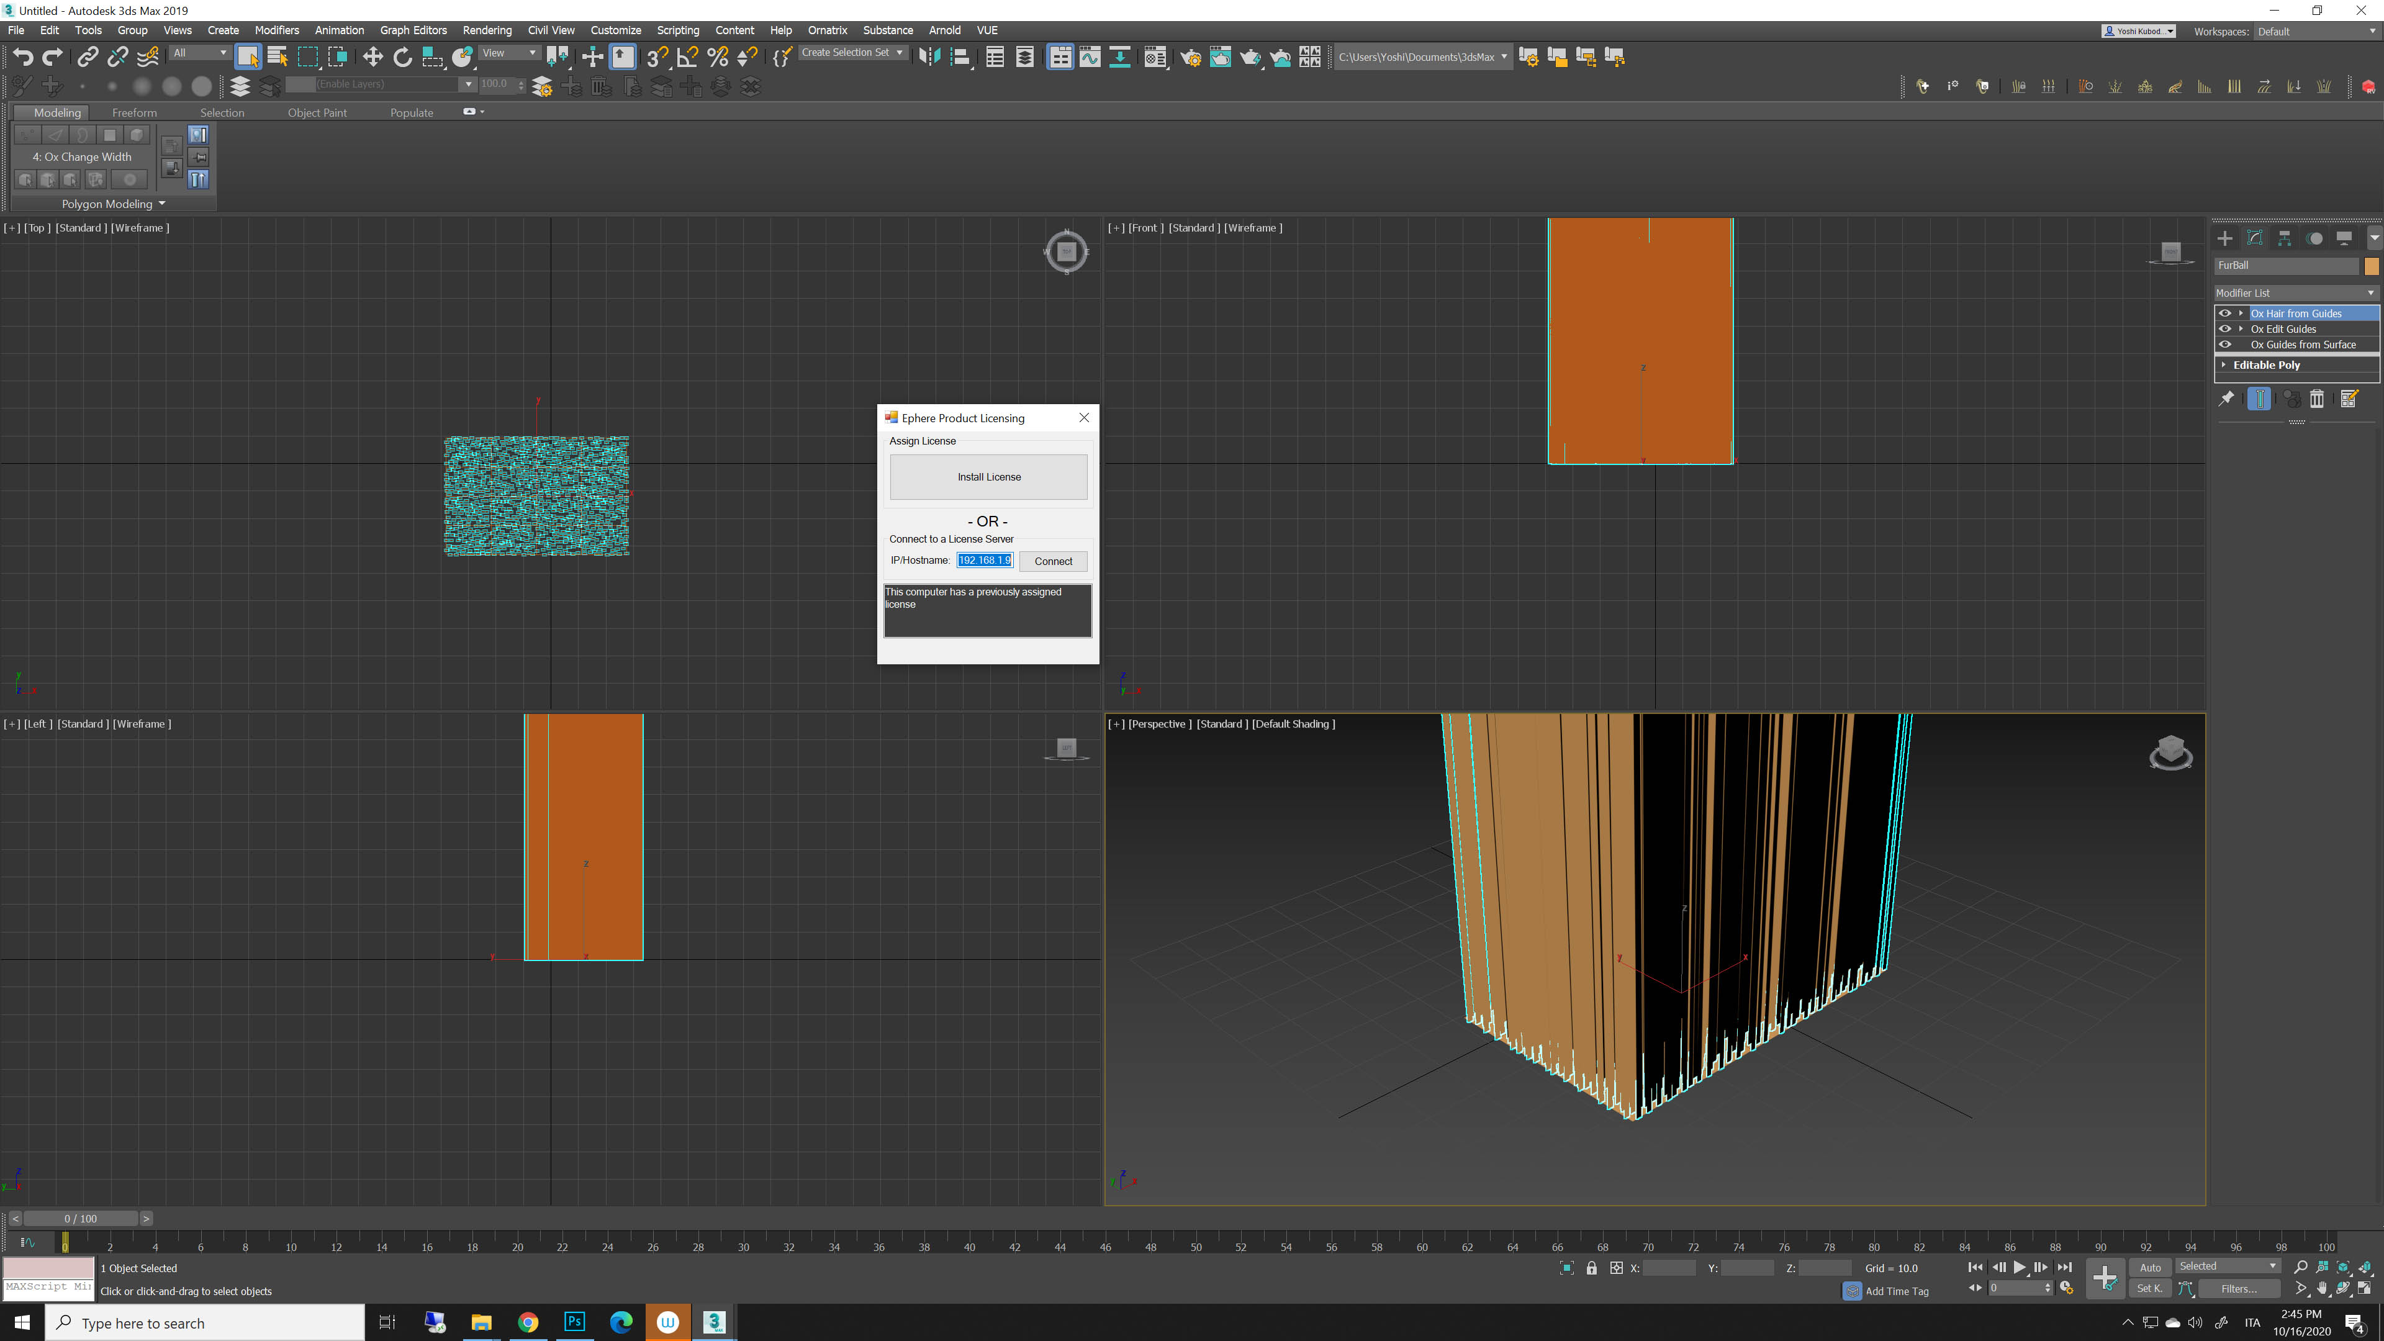This screenshot has width=2384, height=1341.
Task: Switch to the Freeform ribbon tab
Action: pos(134,113)
